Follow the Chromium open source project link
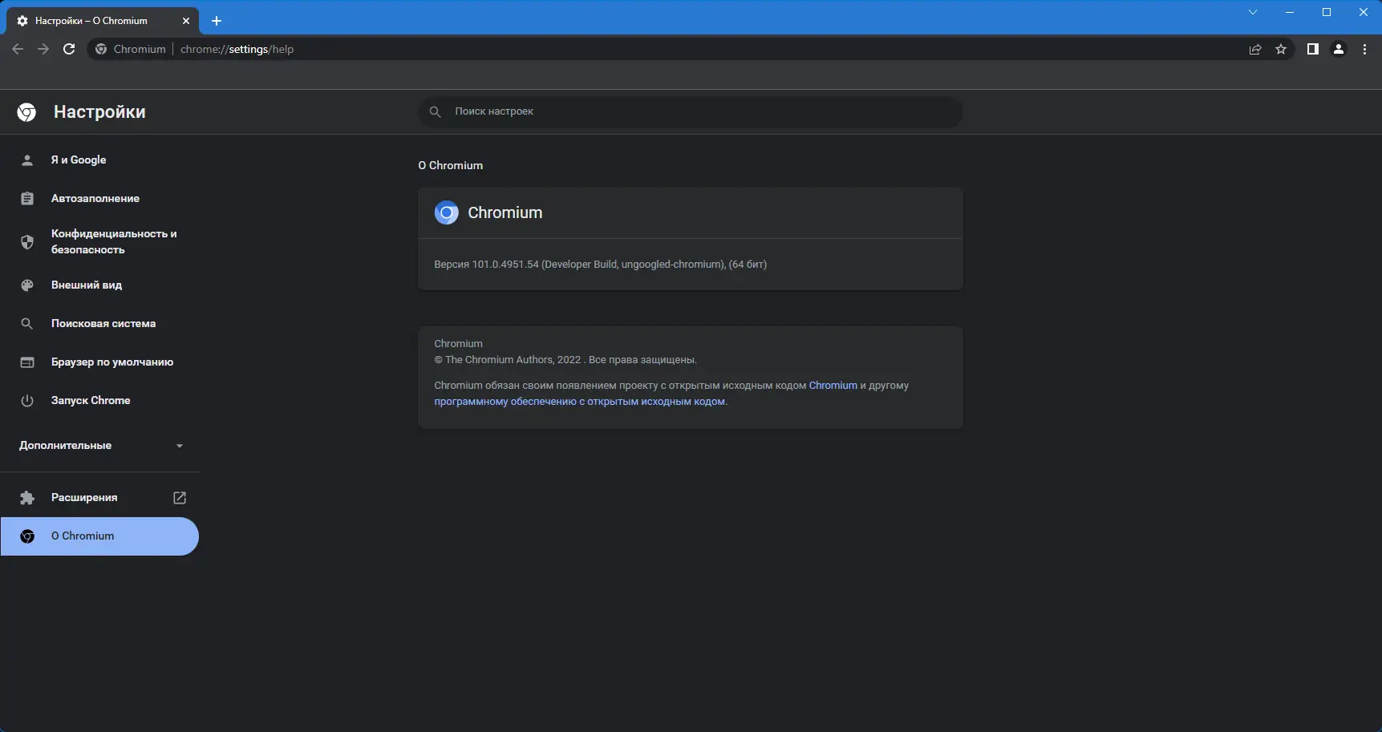 pyautogui.click(x=833, y=386)
